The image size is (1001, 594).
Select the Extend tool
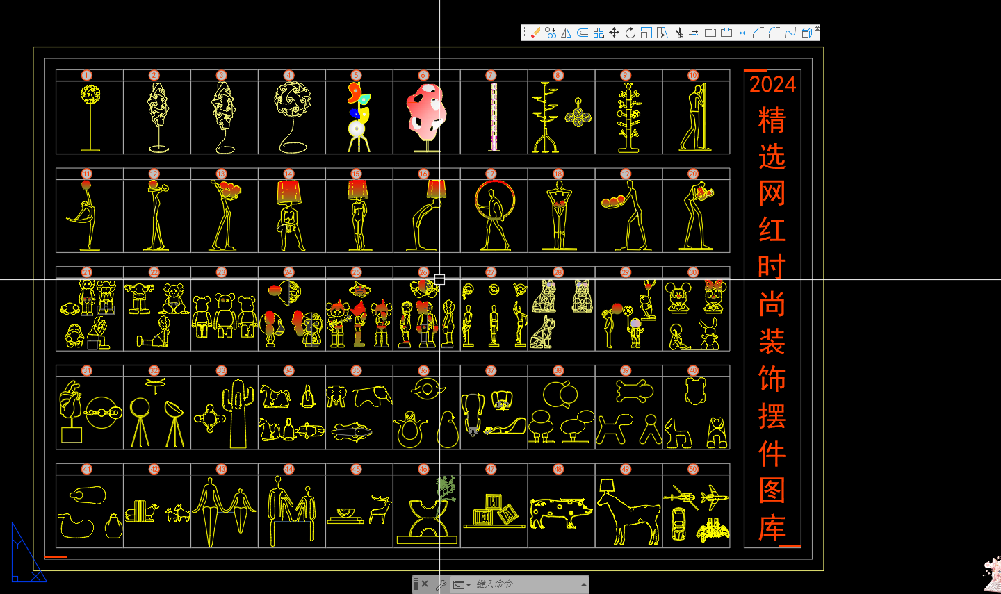[x=694, y=33]
